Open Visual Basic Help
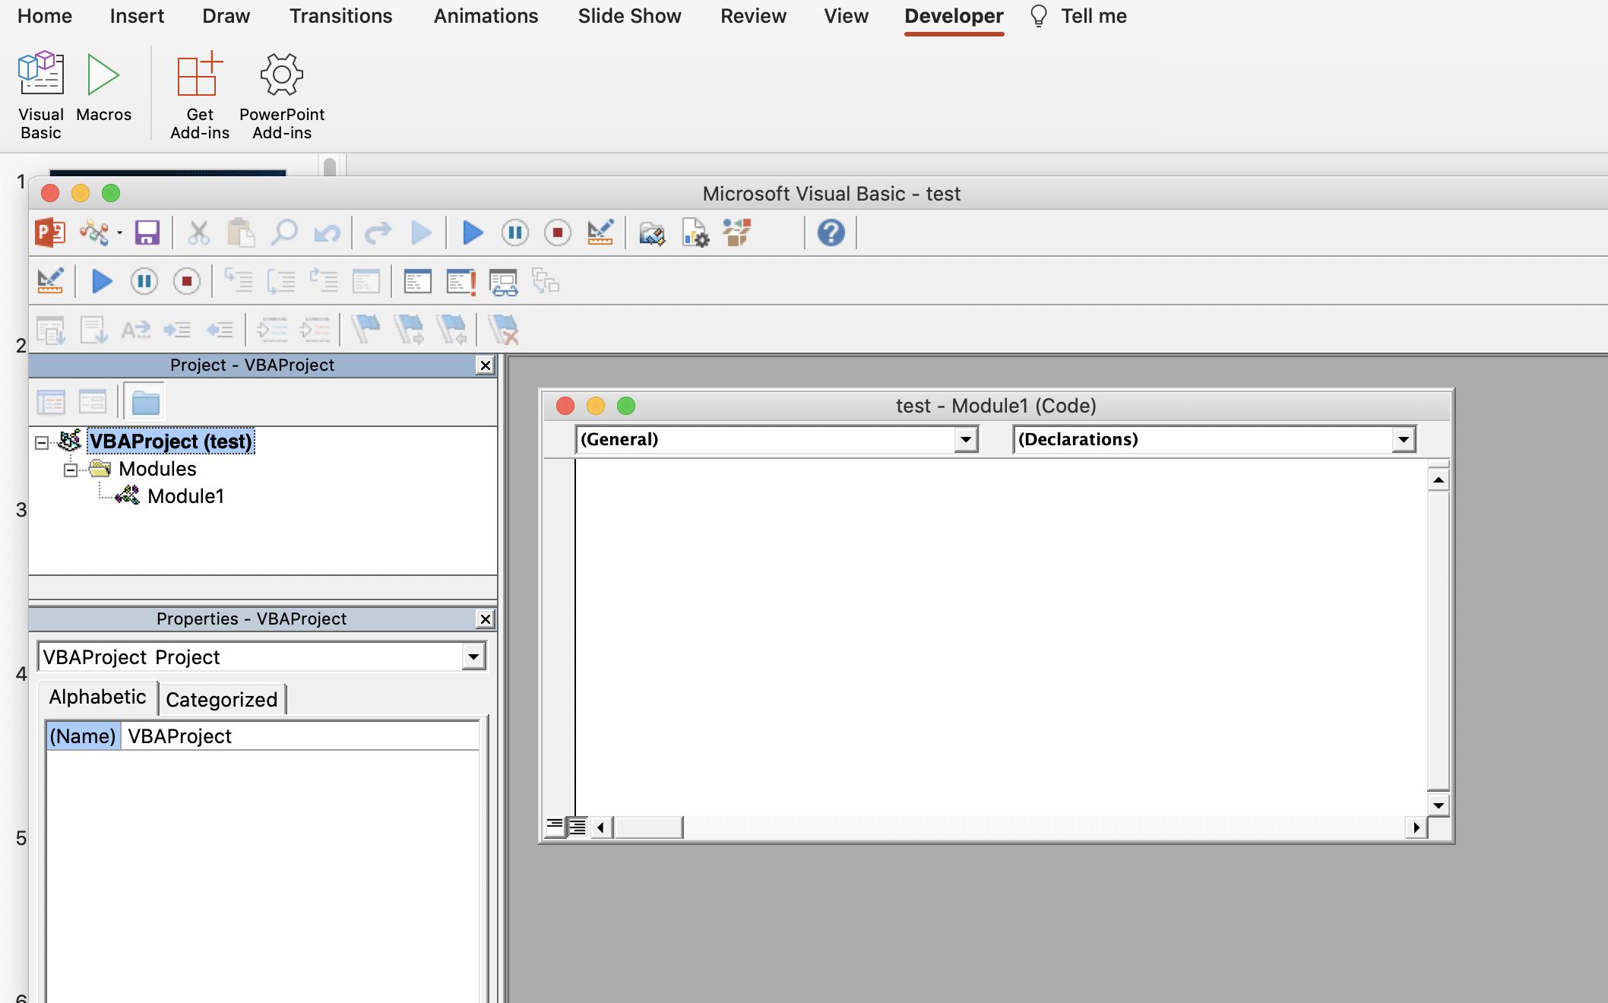 click(831, 233)
